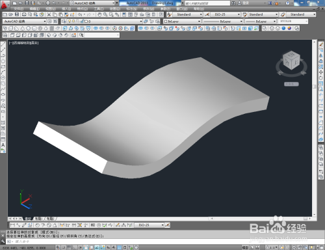Click the Save icon in Standard toolbar
Viewport: 325px width, 250px height.
[17, 14]
